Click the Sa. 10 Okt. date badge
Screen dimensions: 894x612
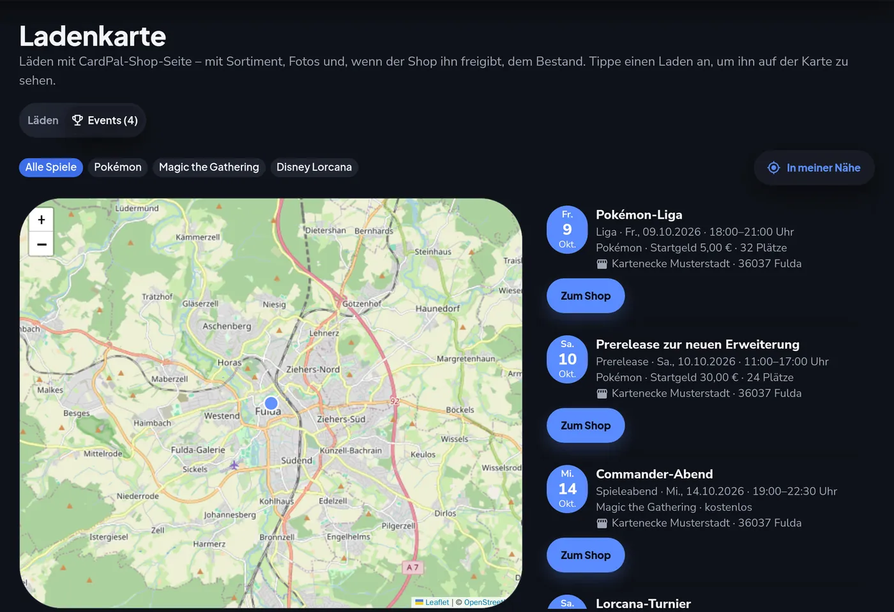567,359
